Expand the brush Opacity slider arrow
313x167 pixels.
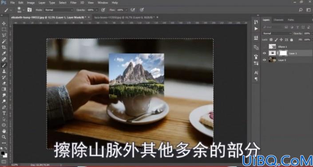[x=97, y=10]
